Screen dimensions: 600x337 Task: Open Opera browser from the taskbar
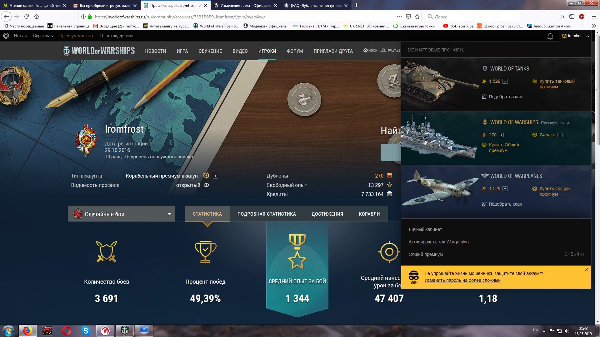coord(66,331)
